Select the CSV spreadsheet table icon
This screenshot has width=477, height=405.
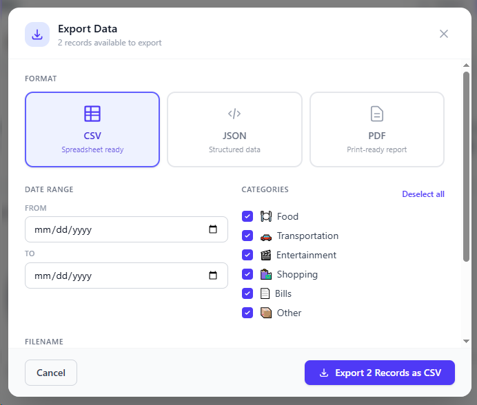(92, 114)
